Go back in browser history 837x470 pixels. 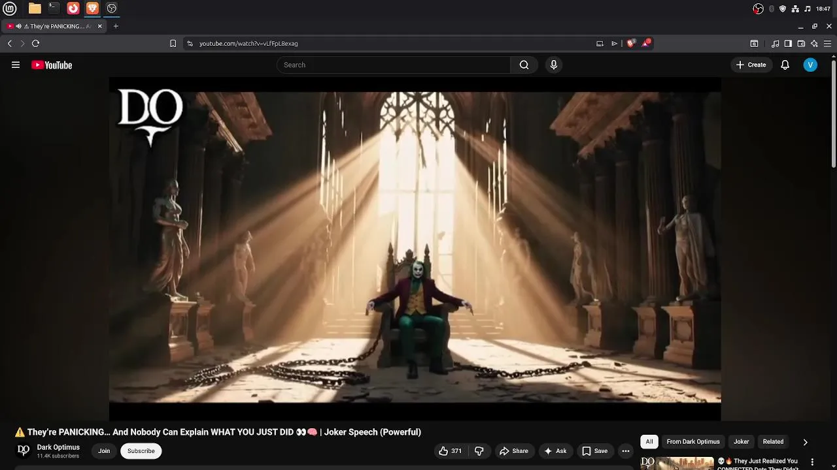[10, 43]
